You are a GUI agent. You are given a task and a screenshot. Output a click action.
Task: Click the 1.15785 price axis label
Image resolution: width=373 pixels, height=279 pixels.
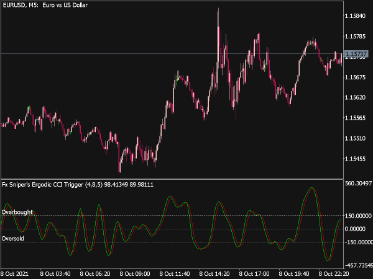click(355, 37)
